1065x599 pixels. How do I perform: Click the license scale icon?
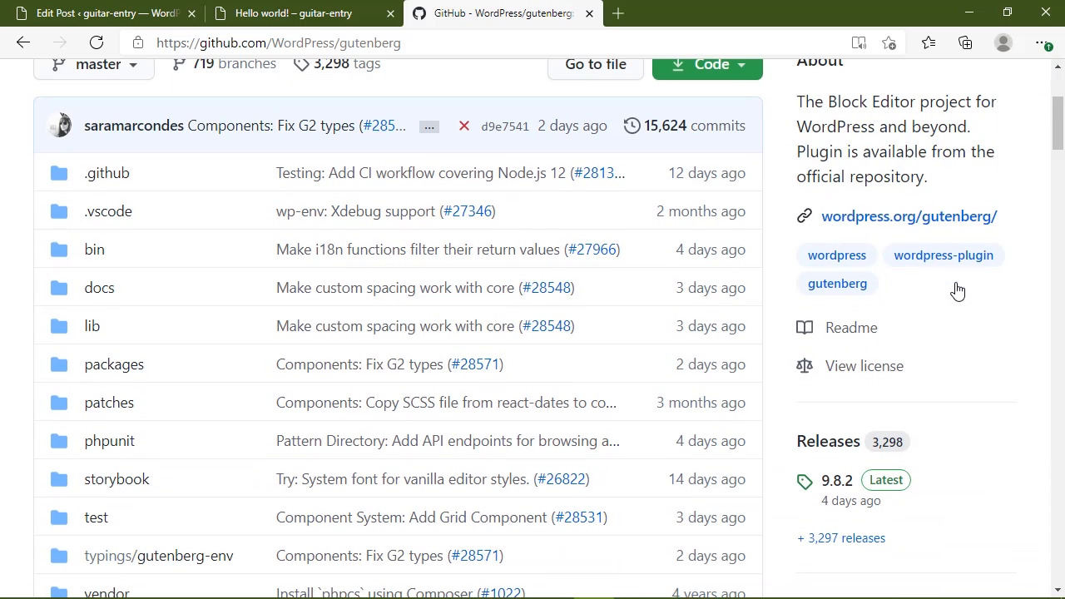point(805,366)
